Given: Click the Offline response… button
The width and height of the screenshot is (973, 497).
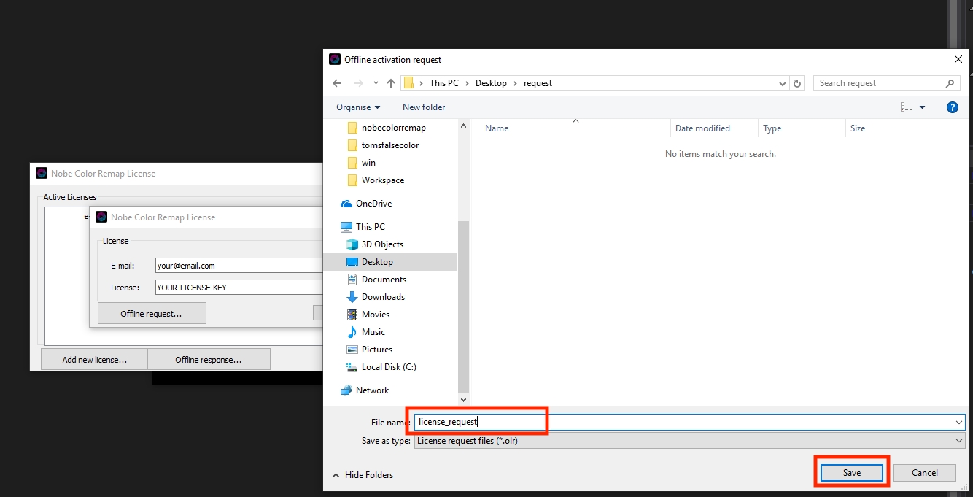Looking at the screenshot, I should pos(209,360).
